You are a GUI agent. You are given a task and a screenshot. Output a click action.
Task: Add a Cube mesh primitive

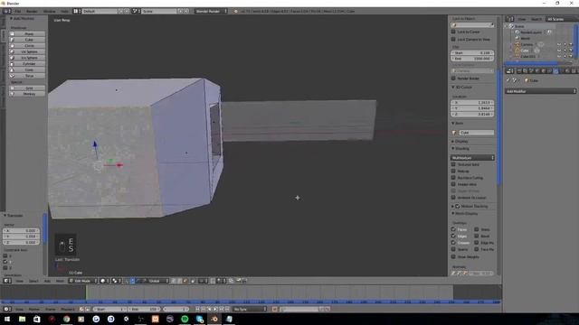point(27,40)
